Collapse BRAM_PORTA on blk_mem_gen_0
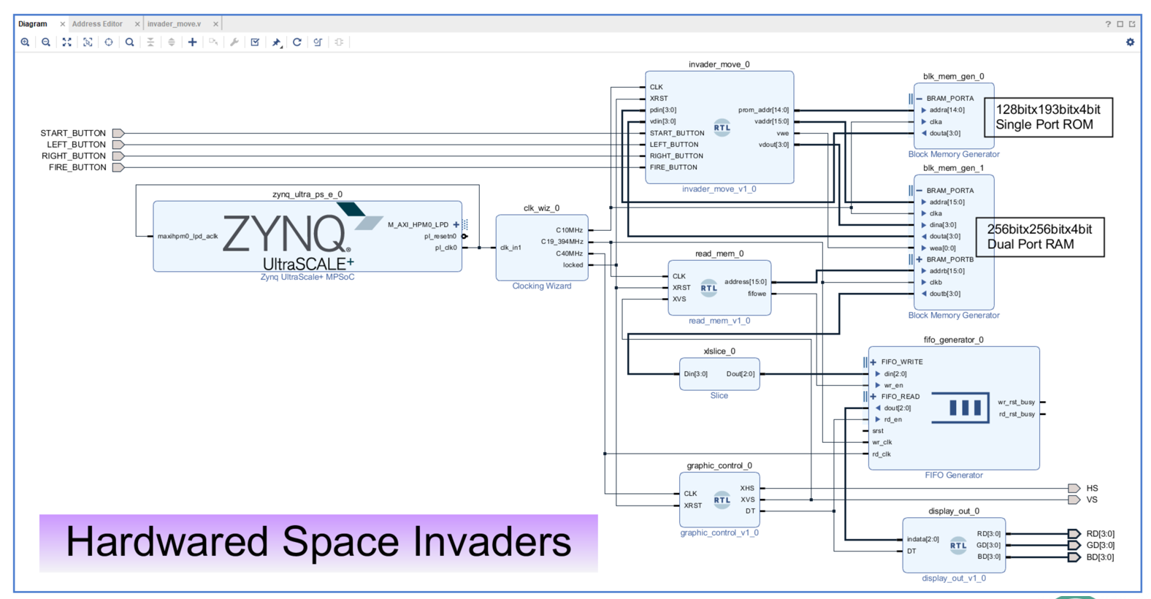Screen dimensions: 1151x599 point(919,99)
